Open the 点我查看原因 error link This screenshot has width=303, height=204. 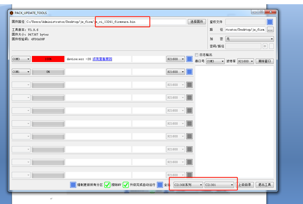click(x=102, y=59)
